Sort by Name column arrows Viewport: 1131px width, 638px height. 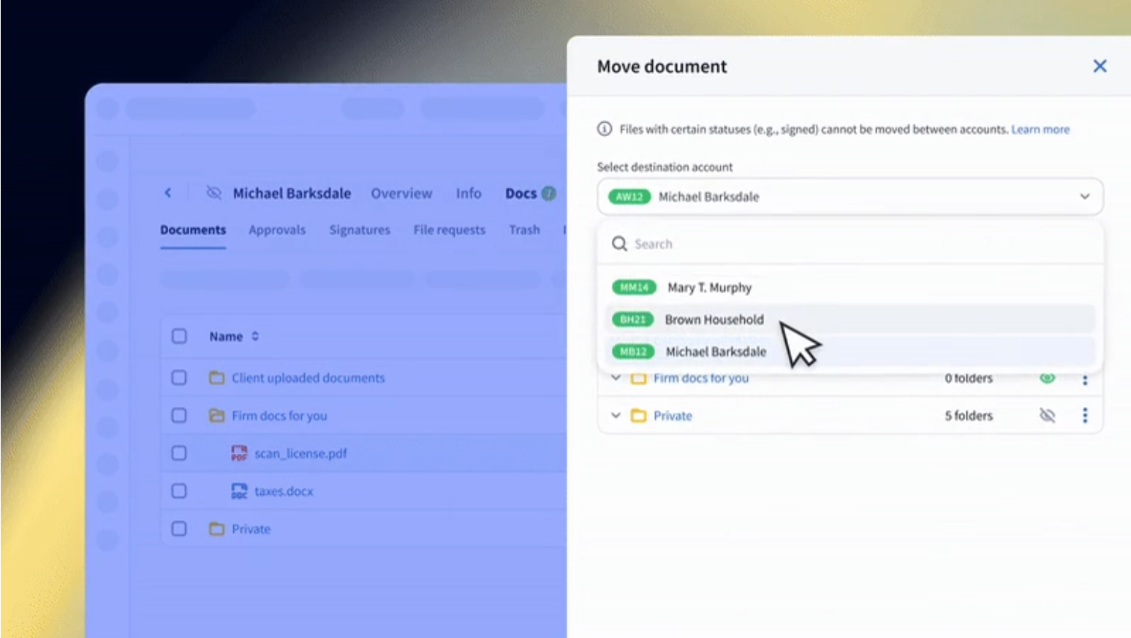pos(255,336)
